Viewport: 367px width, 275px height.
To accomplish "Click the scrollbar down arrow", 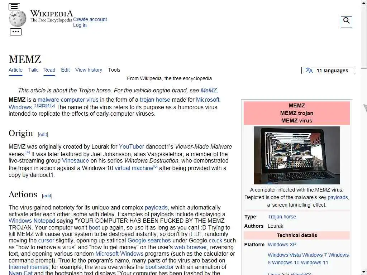I will [x=364, y=272].
